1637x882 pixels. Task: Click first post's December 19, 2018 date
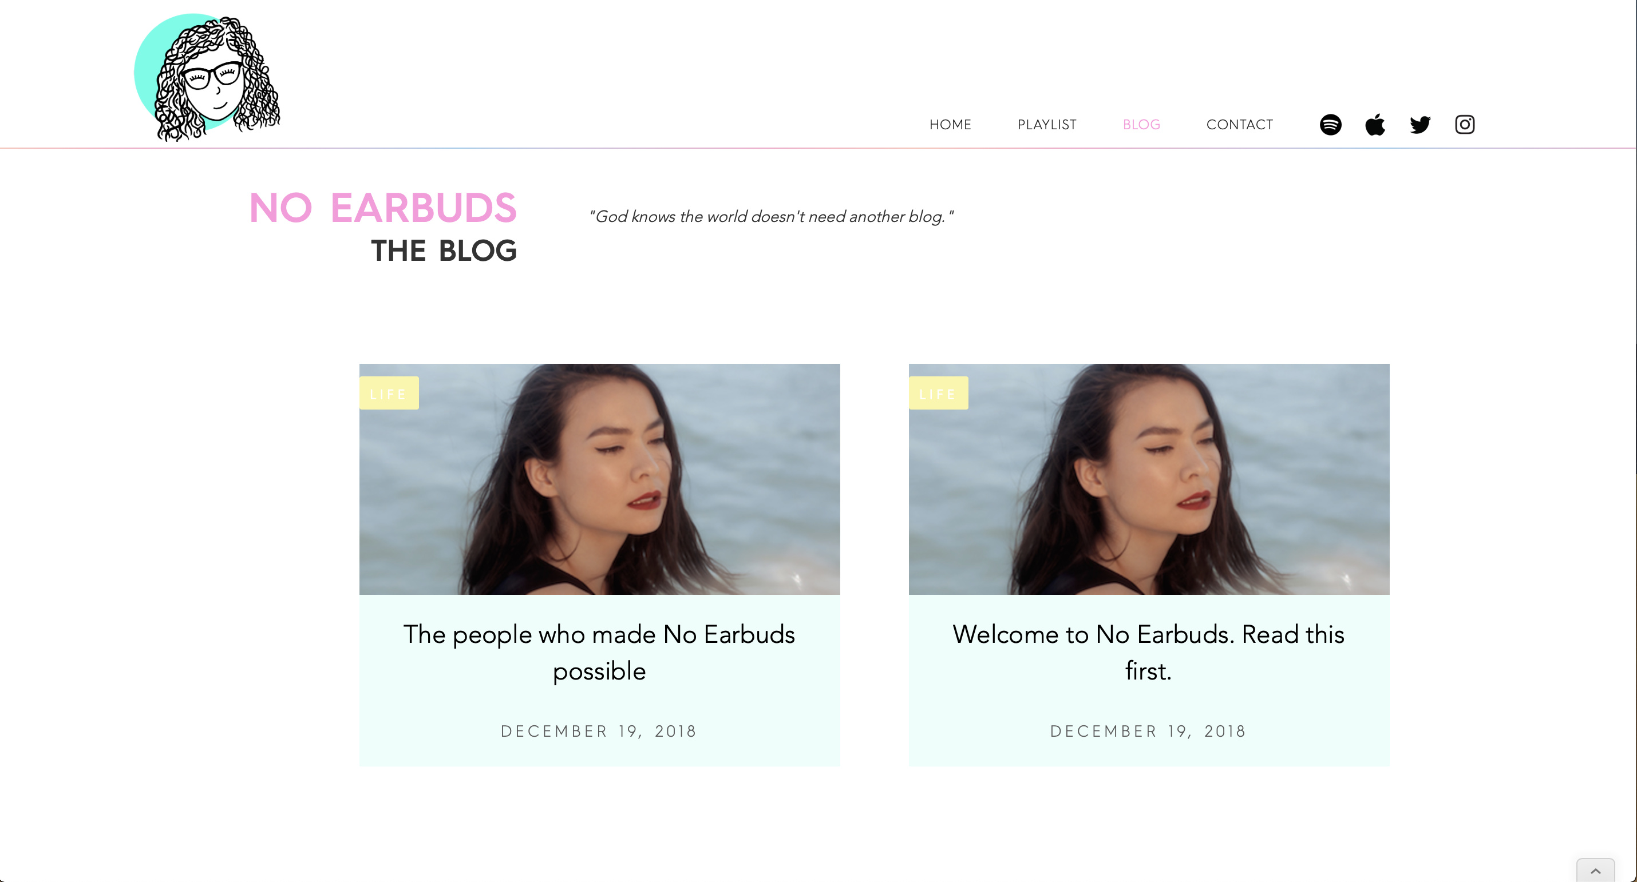coord(599,732)
